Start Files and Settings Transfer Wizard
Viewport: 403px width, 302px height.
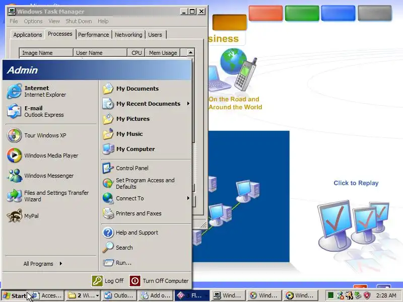[51, 196]
